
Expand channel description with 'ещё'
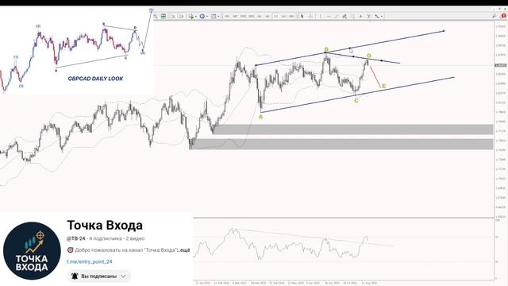[x=185, y=250]
